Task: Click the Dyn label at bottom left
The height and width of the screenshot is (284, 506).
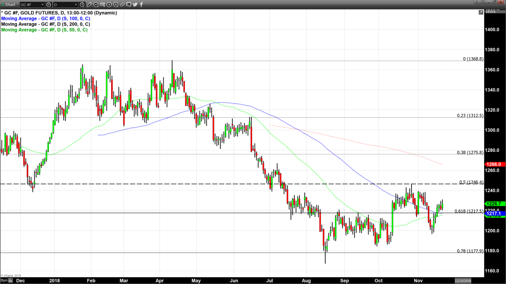Action: pyautogui.click(x=4, y=281)
